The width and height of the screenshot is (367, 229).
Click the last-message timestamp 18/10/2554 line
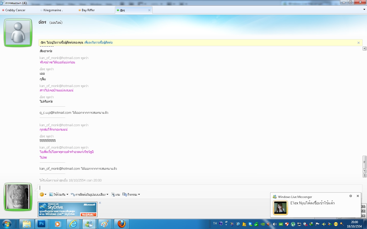[x=71, y=180]
